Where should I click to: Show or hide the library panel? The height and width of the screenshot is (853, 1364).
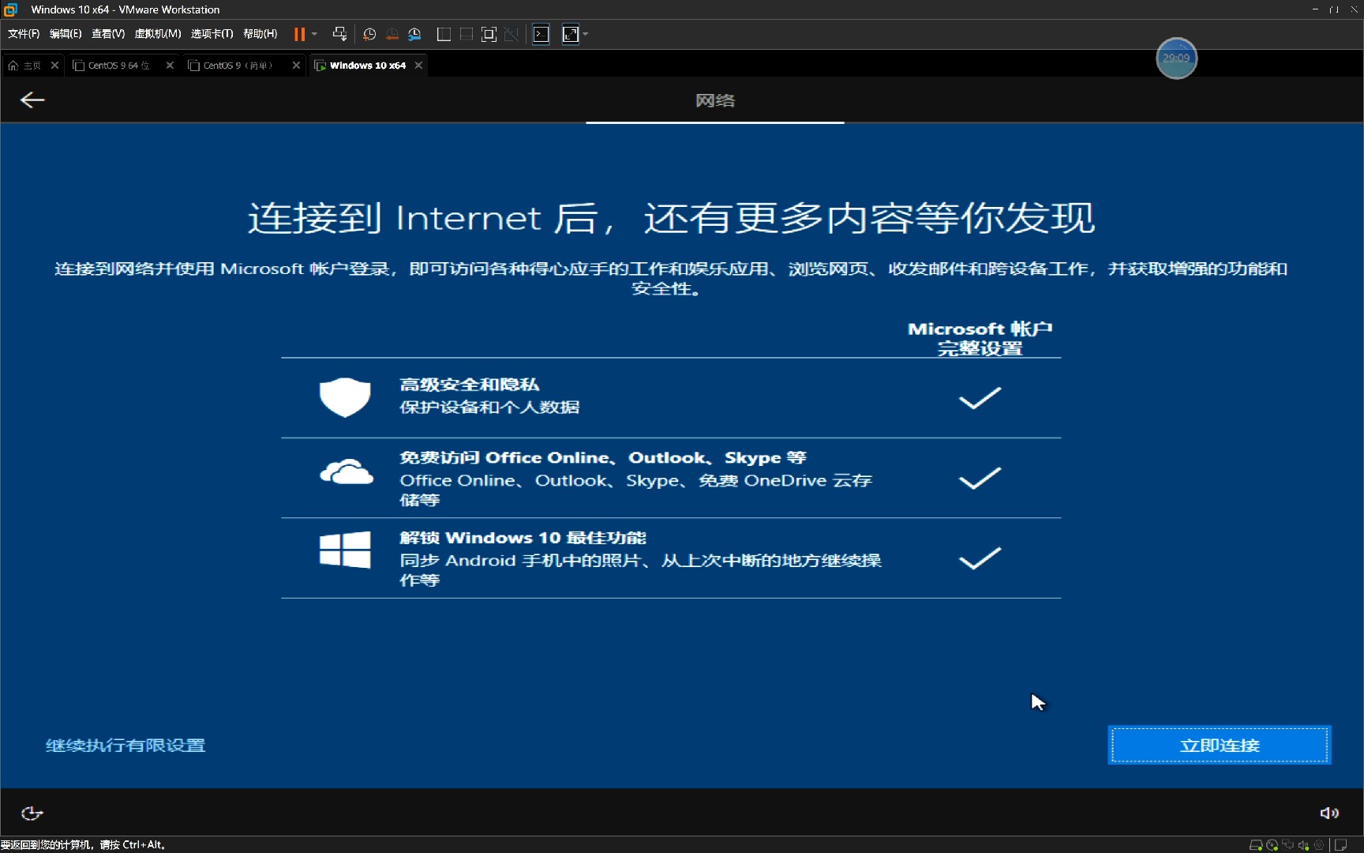[443, 34]
